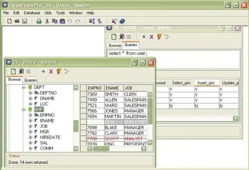Expand the EMPNO column node in tree
Screen dimensions: 249x170
pos(30,115)
